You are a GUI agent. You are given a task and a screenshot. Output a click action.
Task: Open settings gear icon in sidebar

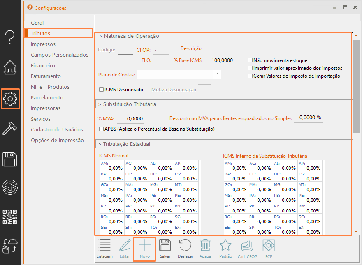coord(10,99)
